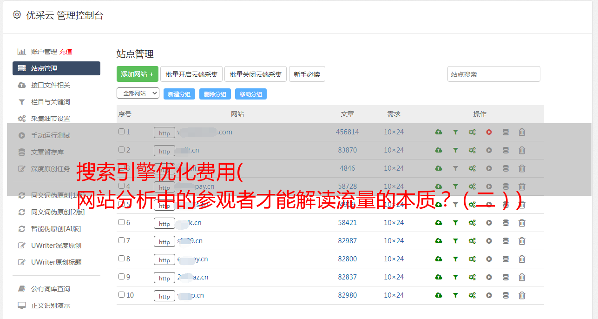
Task: Open UWriter原创标题 in the sidebar
Action: [x=56, y=262]
